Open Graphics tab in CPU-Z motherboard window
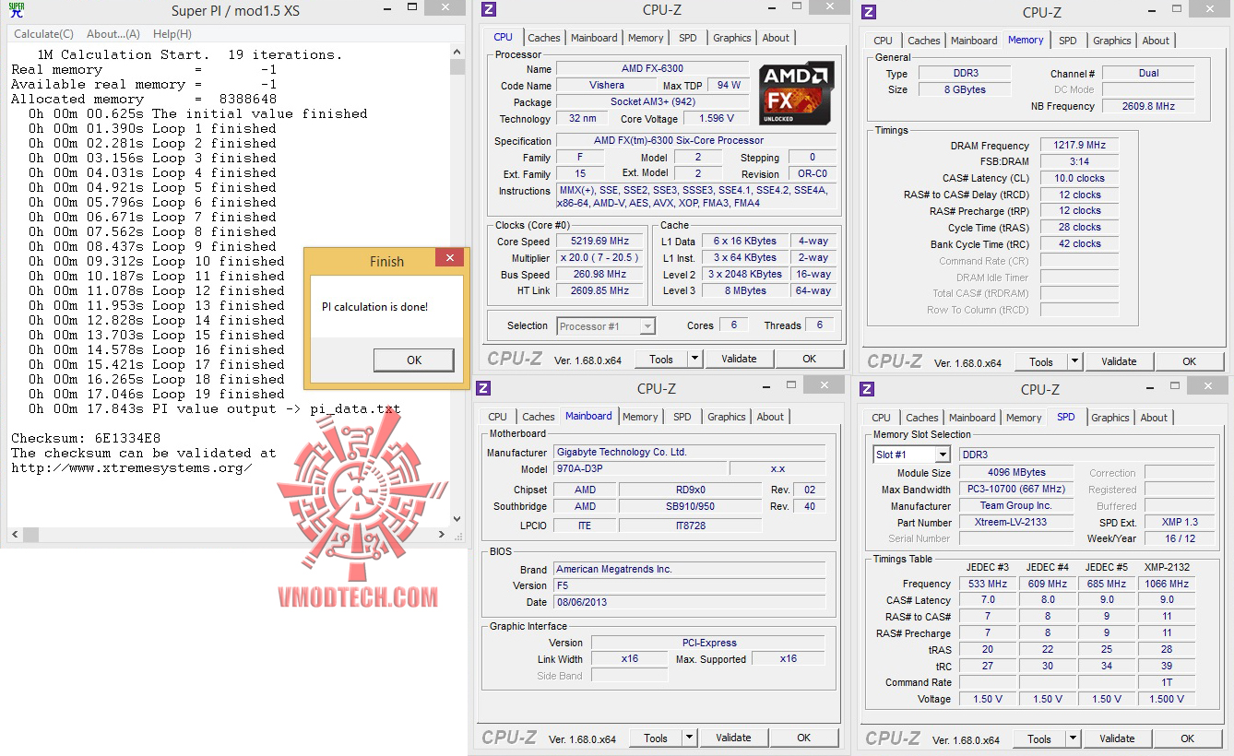 (x=727, y=417)
